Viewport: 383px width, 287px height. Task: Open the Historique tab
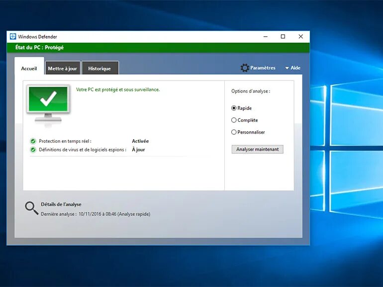tap(99, 68)
